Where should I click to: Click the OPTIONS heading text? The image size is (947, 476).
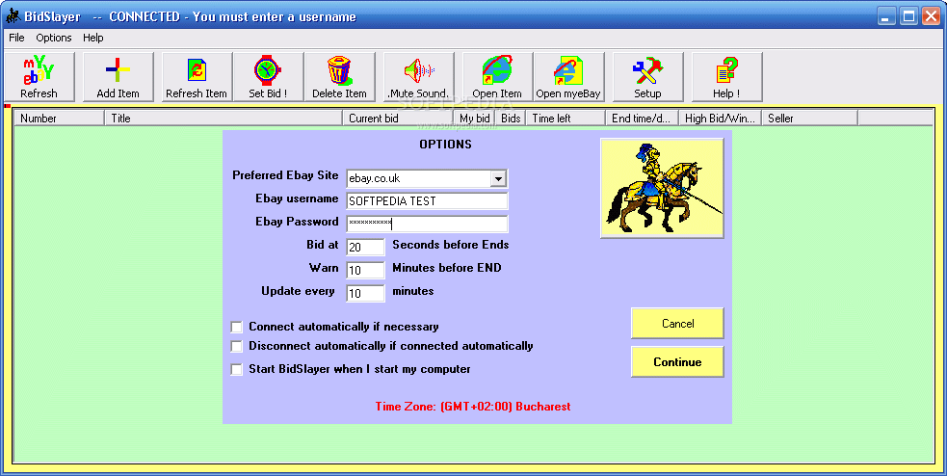click(446, 145)
